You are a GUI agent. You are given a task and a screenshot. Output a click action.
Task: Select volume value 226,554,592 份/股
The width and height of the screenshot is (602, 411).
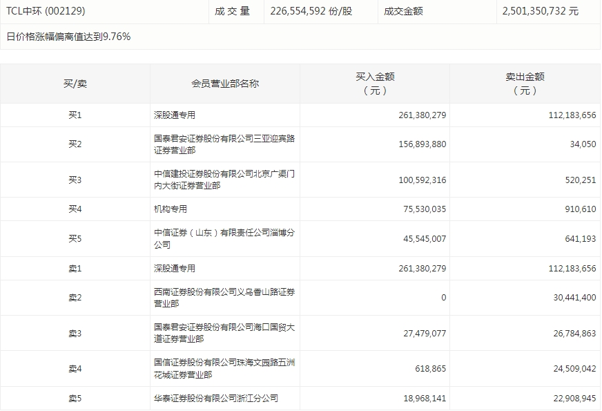pos(311,11)
